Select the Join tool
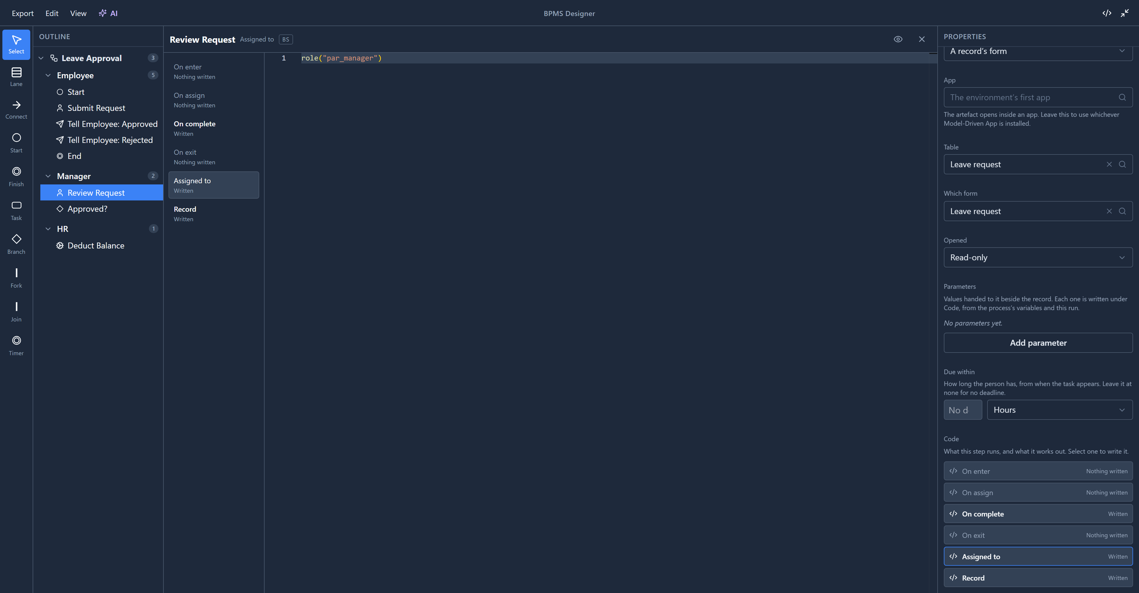 coord(16,312)
